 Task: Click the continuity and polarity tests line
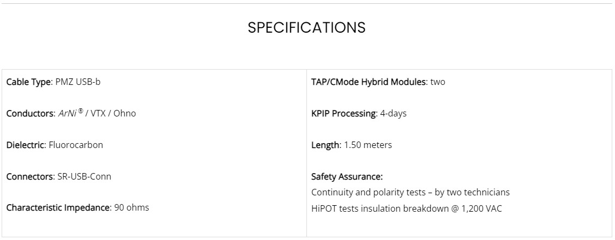click(411, 192)
